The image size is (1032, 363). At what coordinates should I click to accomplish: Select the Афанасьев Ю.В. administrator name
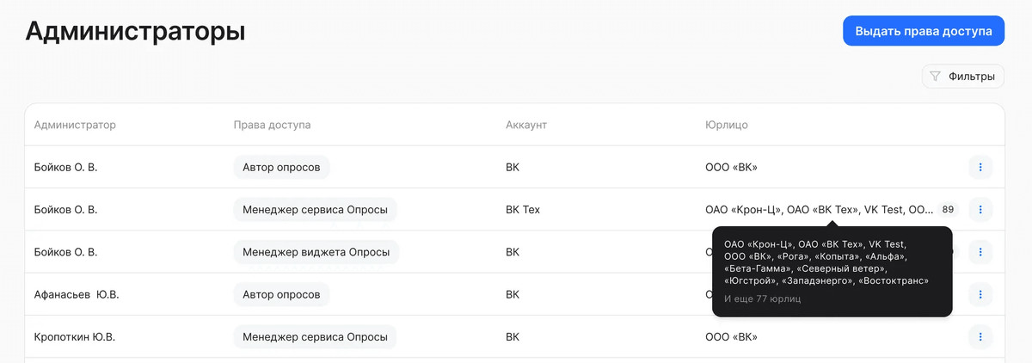[x=77, y=294]
